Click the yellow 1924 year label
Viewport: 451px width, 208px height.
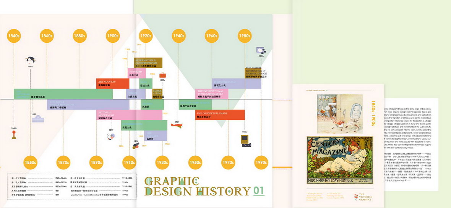[152, 74]
